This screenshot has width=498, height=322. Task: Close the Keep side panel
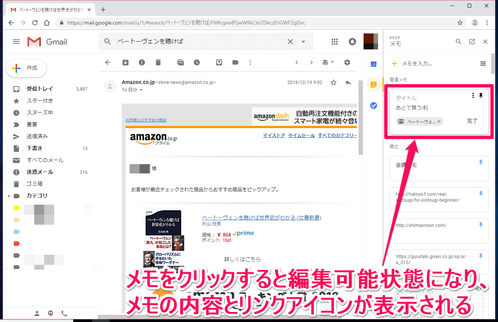[x=485, y=42]
